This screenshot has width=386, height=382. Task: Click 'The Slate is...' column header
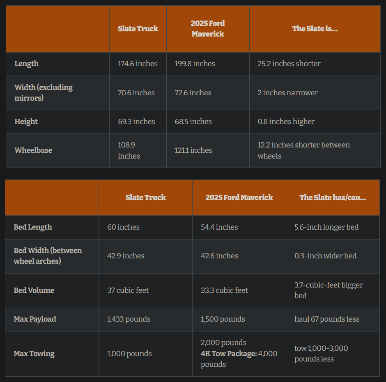coord(315,29)
